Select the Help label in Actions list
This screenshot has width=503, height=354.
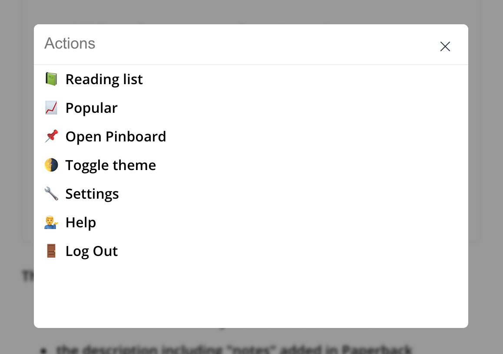point(80,223)
